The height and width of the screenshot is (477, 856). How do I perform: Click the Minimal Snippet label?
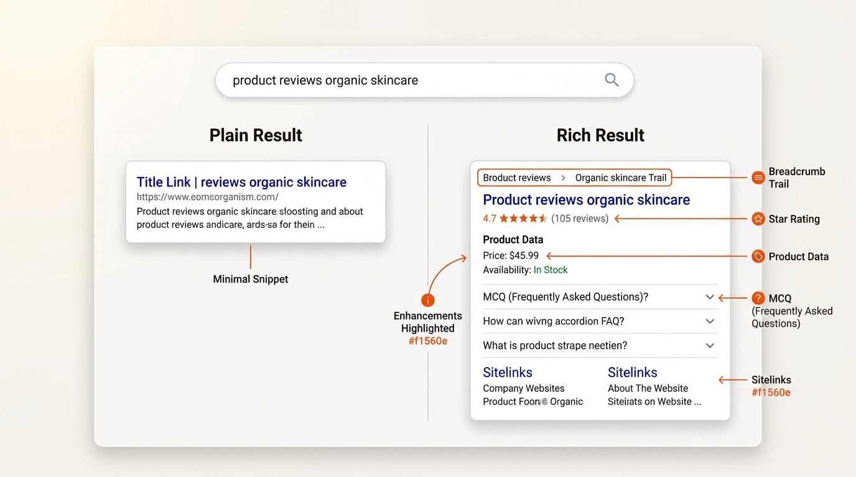pyautogui.click(x=251, y=279)
